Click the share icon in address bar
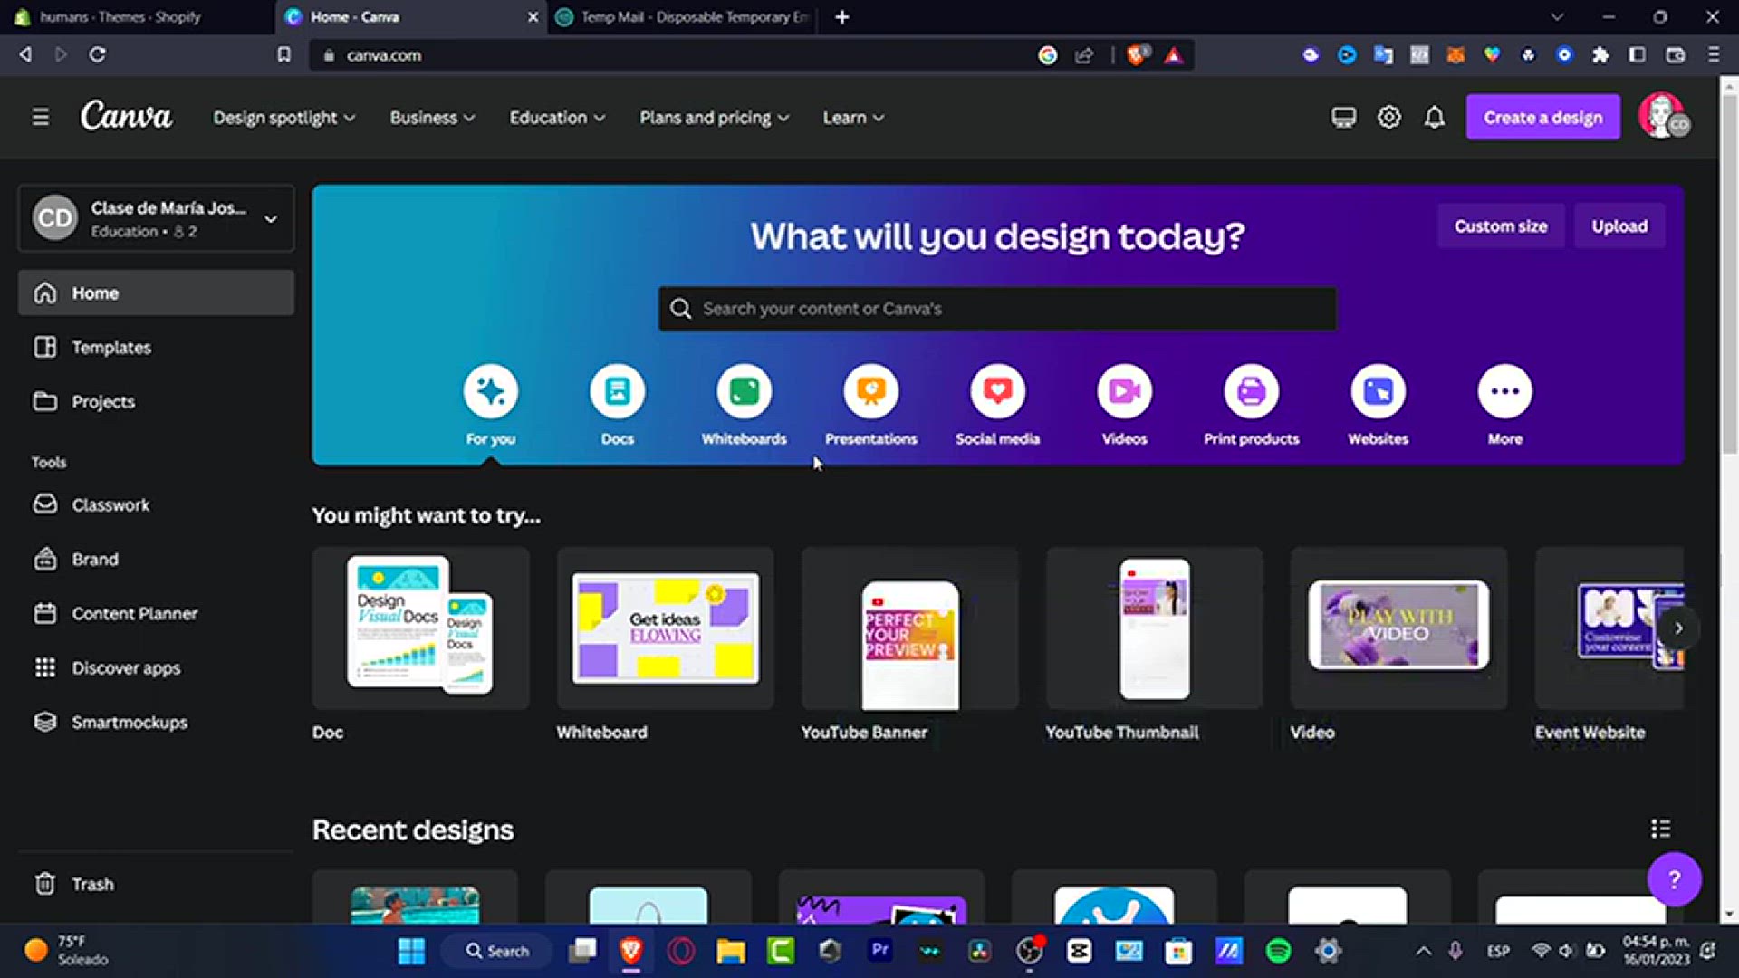Image resolution: width=1739 pixels, height=978 pixels. (1084, 55)
